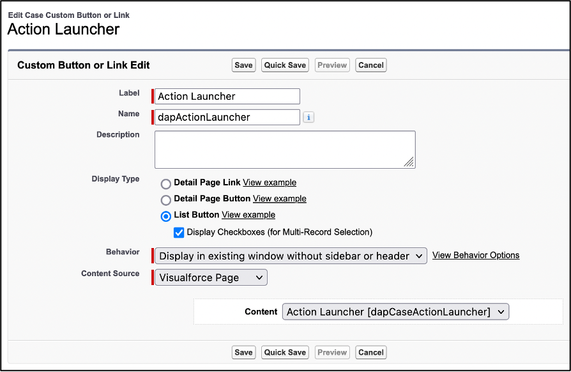Screen dimensions: 571x372
Task: Open View example for Detail Page Button
Action: [x=280, y=199]
